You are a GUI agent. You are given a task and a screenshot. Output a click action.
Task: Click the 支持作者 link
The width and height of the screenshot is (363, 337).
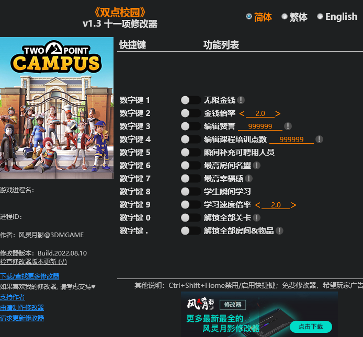(x=13, y=297)
